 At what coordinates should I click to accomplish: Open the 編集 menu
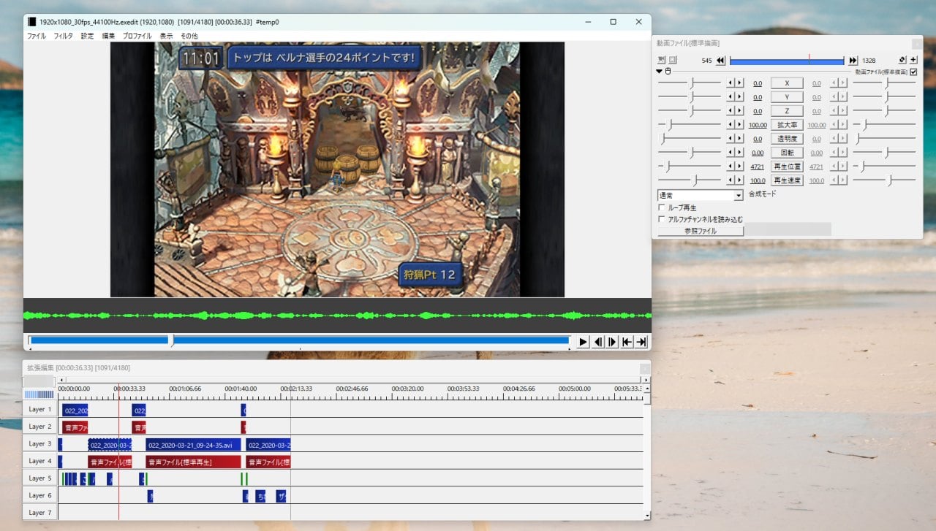[108, 36]
